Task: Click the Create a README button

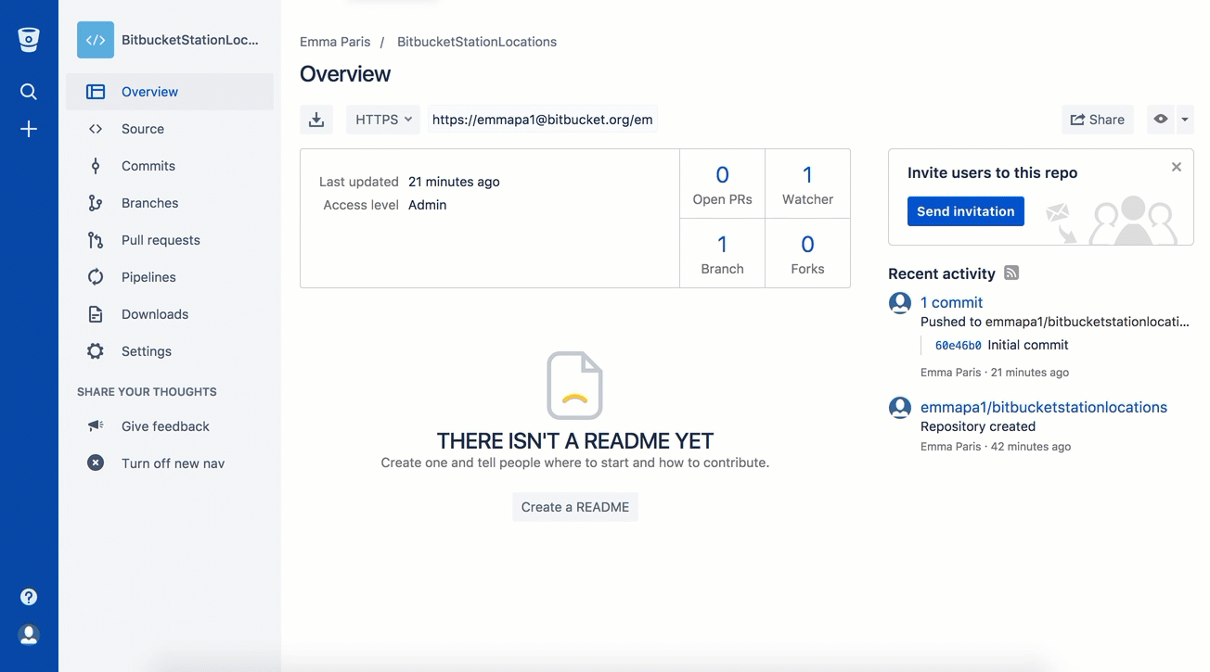Action: pos(574,506)
